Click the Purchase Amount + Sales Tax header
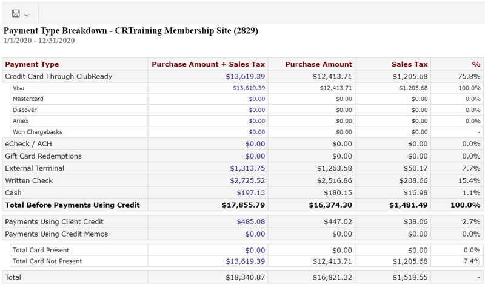The width and height of the screenshot is (485, 285). coord(208,64)
